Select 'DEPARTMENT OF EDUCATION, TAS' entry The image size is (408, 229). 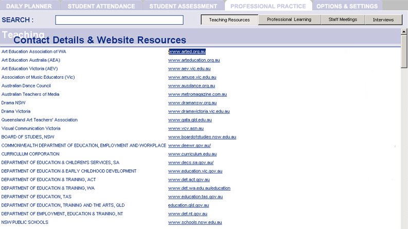click(36, 197)
